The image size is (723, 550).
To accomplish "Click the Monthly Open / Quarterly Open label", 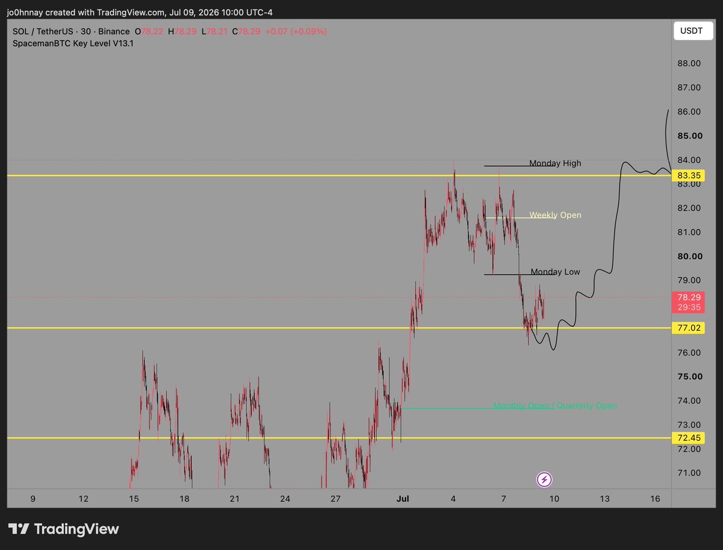I will 555,406.
